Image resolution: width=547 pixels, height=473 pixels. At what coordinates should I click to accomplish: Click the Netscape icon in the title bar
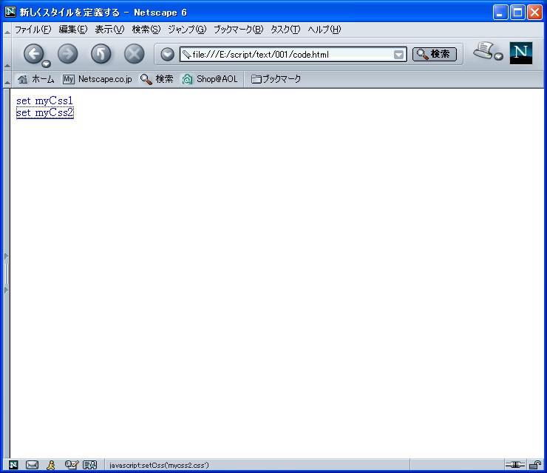[x=10, y=12]
